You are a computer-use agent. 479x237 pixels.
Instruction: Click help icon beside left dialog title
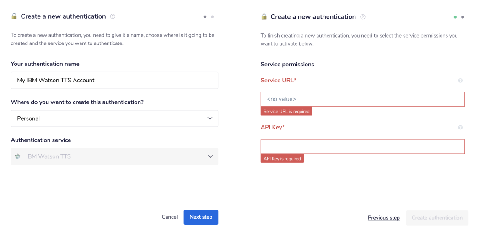pyautogui.click(x=113, y=16)
